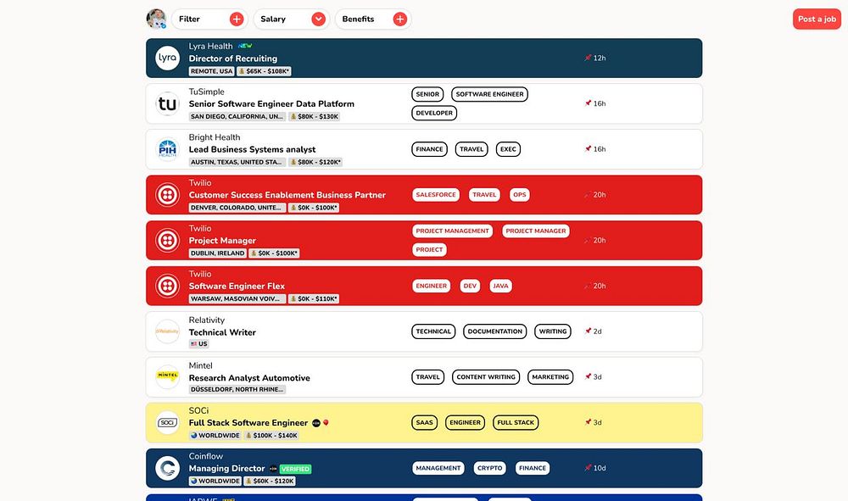
Task: Click red balloon icon beside Full Stack Software Engineer
Action: [326, 423]
